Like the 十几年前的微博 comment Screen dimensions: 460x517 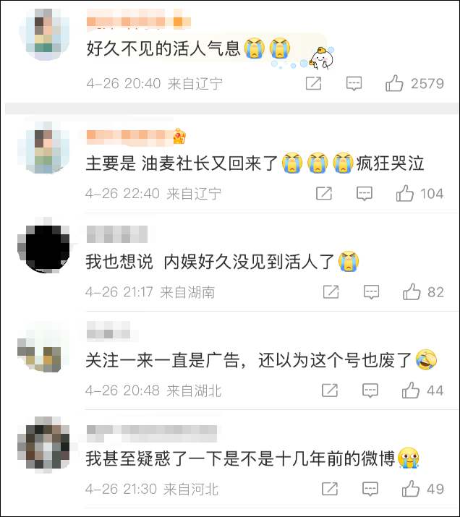click(411, 489)
